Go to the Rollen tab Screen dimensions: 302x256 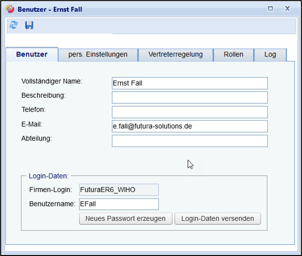pyautogui.click(x=233, y=54)
